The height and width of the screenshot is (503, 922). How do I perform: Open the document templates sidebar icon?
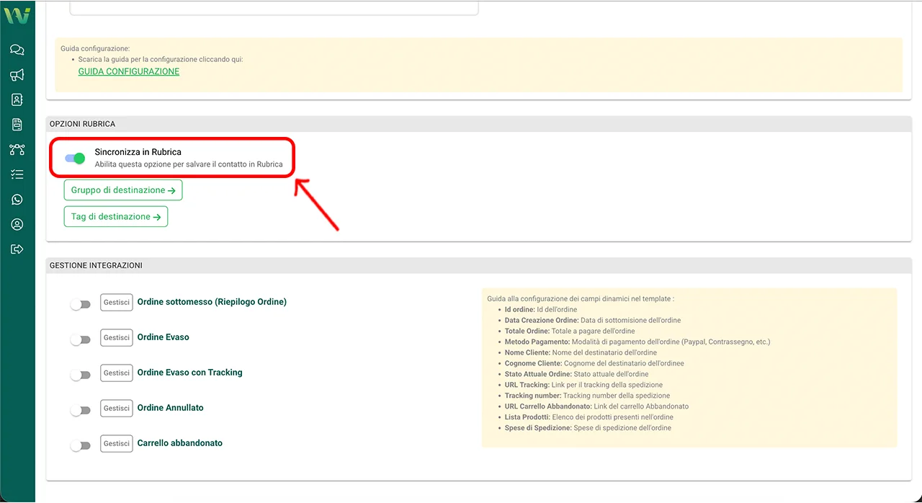(x=17, y=125)
